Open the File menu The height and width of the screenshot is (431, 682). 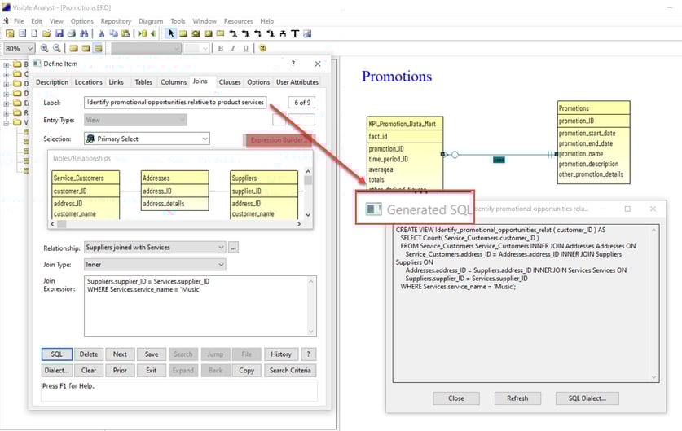coord(19,21)
